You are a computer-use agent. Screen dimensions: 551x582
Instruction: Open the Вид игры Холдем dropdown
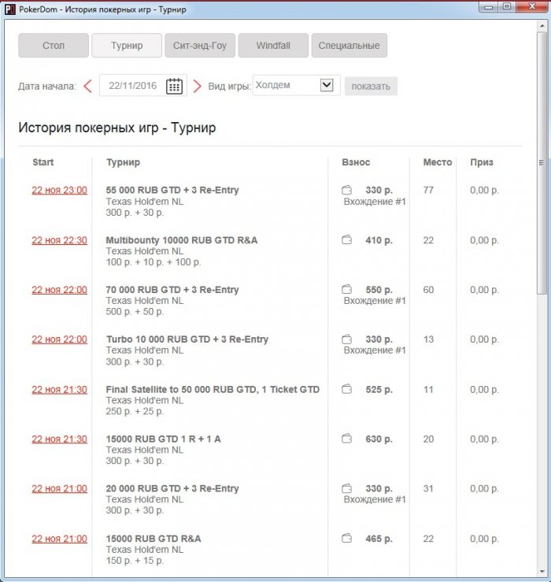297,85
